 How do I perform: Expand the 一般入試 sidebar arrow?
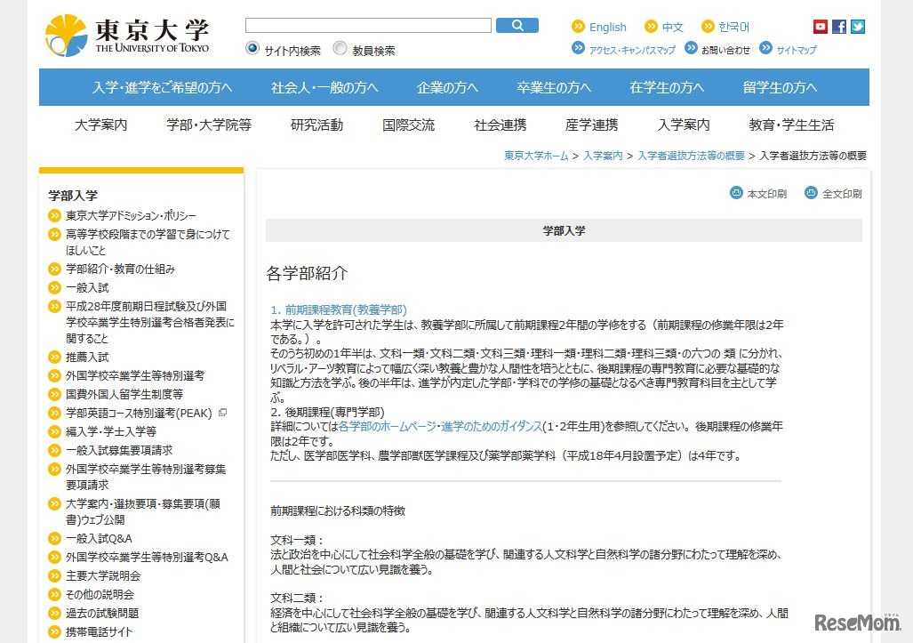click(x=55, y=287)
